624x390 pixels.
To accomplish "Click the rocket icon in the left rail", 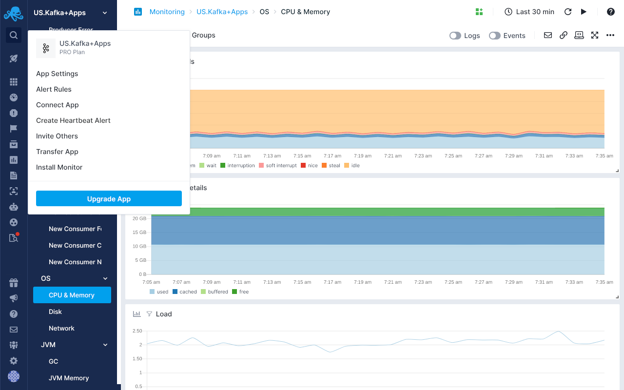I will click(14, 58).
